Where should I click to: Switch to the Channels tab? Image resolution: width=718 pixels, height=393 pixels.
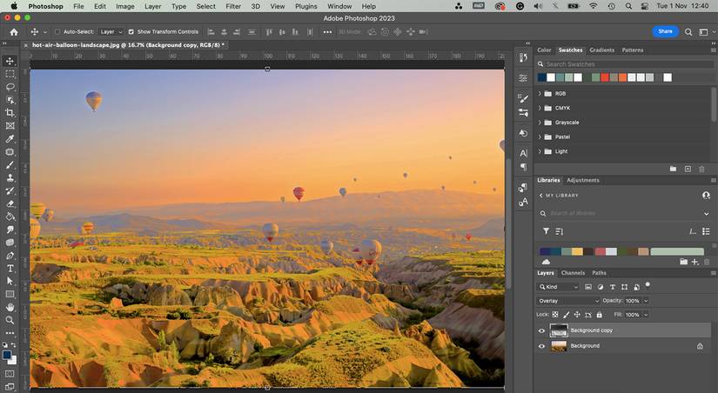click(x=573, y=273)
